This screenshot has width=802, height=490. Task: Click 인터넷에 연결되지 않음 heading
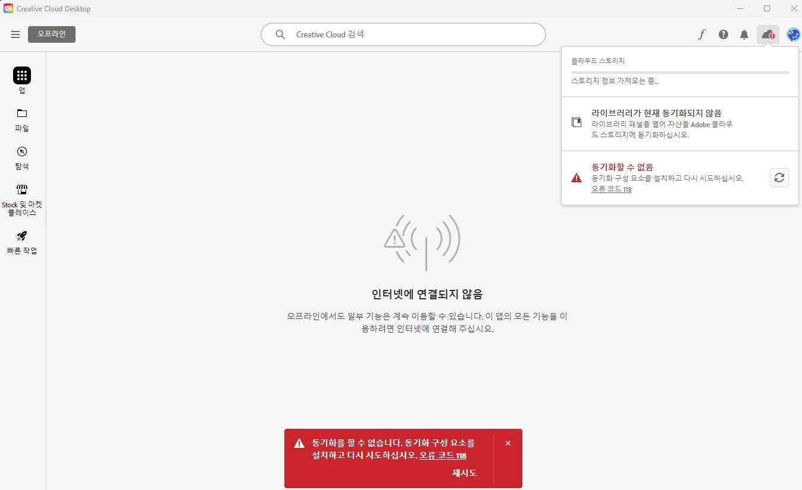(x=426, y=294)
